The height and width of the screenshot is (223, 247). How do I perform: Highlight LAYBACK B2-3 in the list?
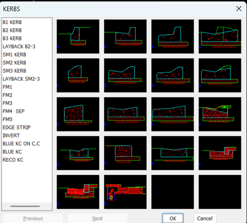pyautogui.click(x=19, y=47)
